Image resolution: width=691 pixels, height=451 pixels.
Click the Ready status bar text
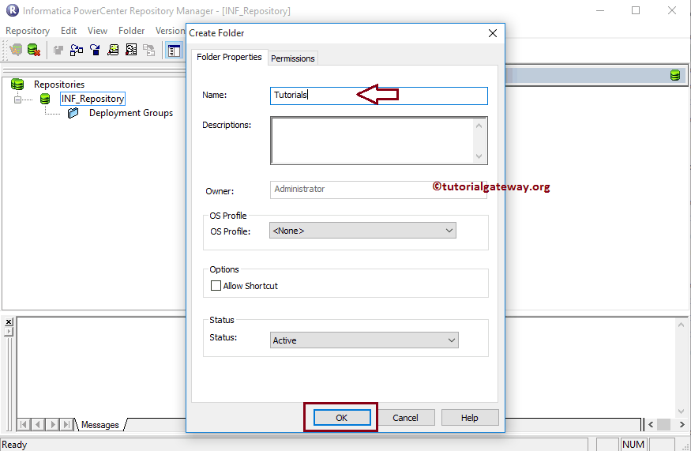tap(14, 445)
